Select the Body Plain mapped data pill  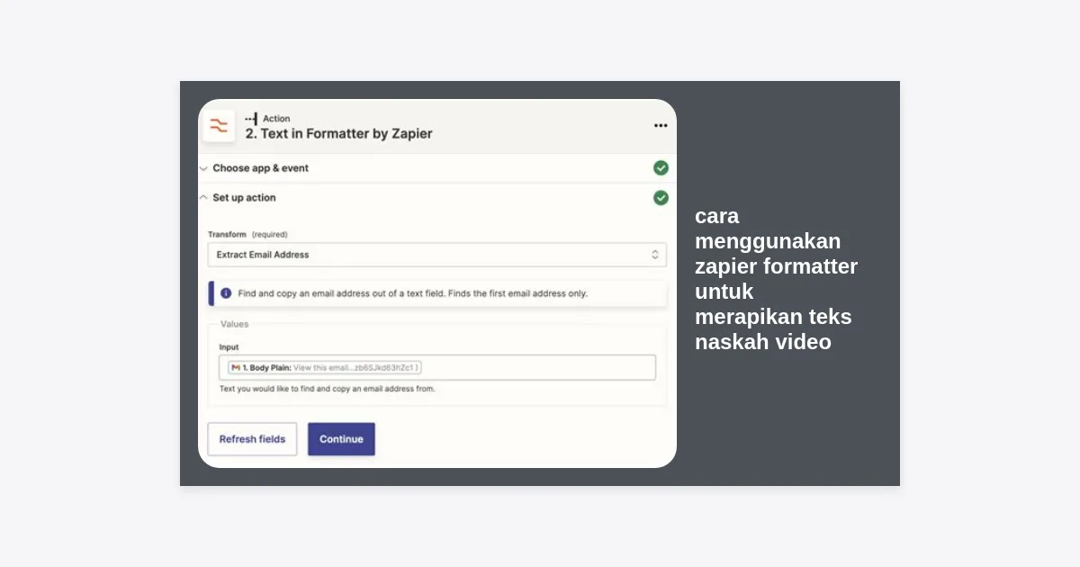[x=325, y=367]
